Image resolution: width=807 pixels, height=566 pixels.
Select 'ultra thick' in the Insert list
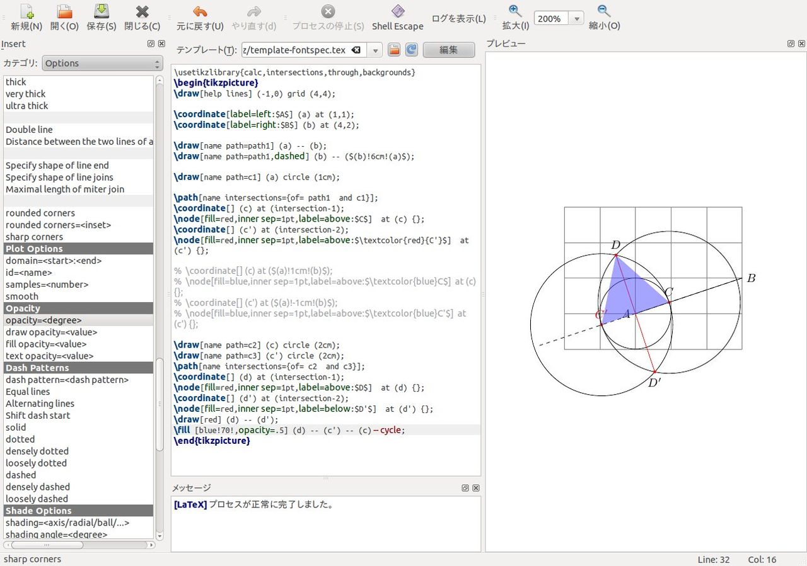click(x=78, y=106)
